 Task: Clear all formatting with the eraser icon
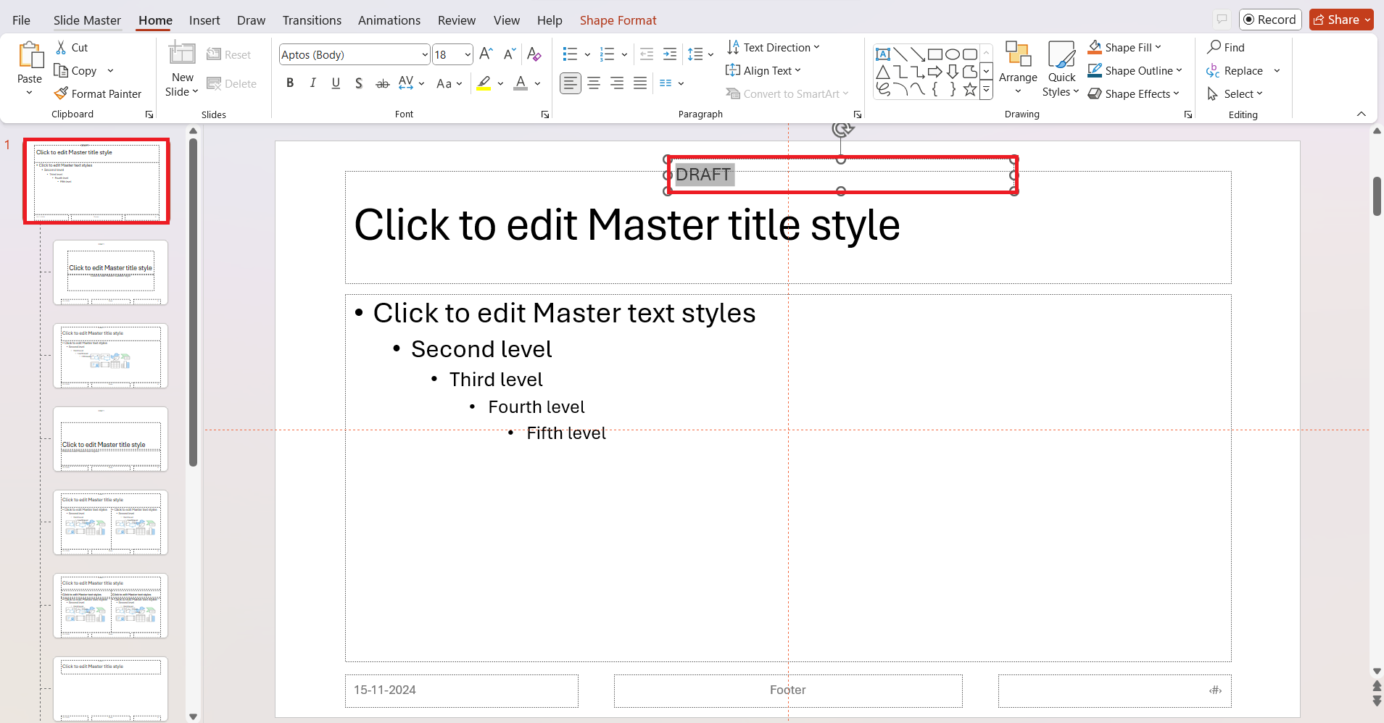(534, 54)
